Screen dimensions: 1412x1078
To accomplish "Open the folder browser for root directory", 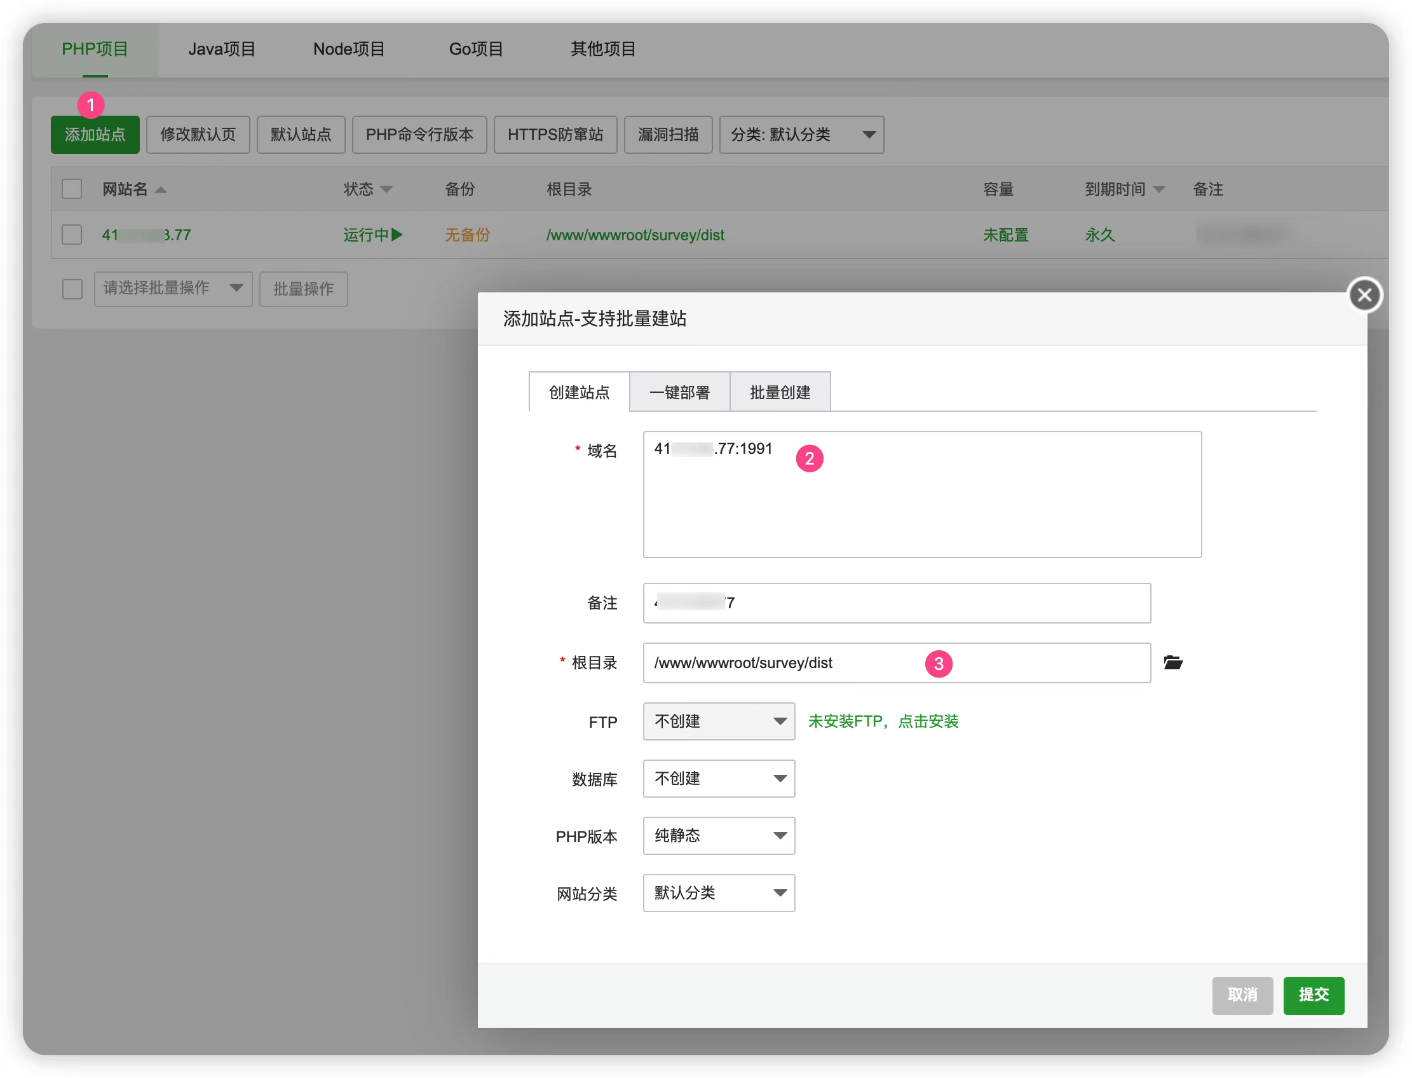I will (x=1172, y=662).
